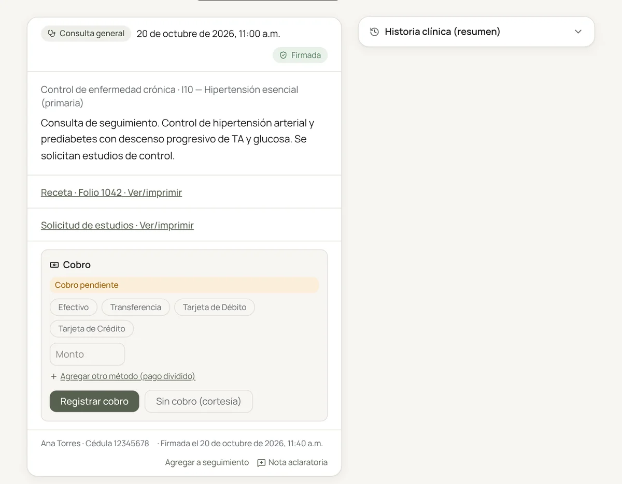Click the Consulta general badge label
The height and width of the screenshot is (484, 622).
(x=92, y=34)
